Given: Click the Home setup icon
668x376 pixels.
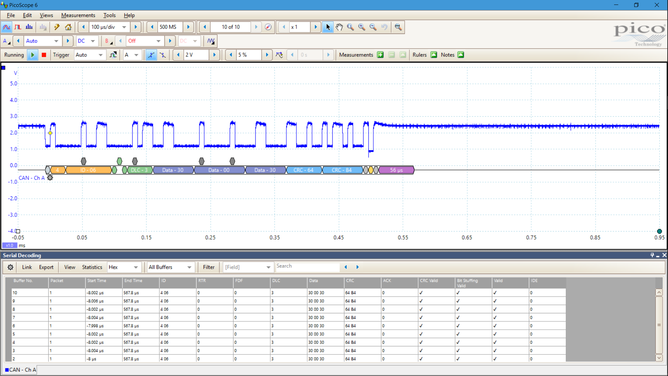Looking at the screenshot, I should (68, 27).
